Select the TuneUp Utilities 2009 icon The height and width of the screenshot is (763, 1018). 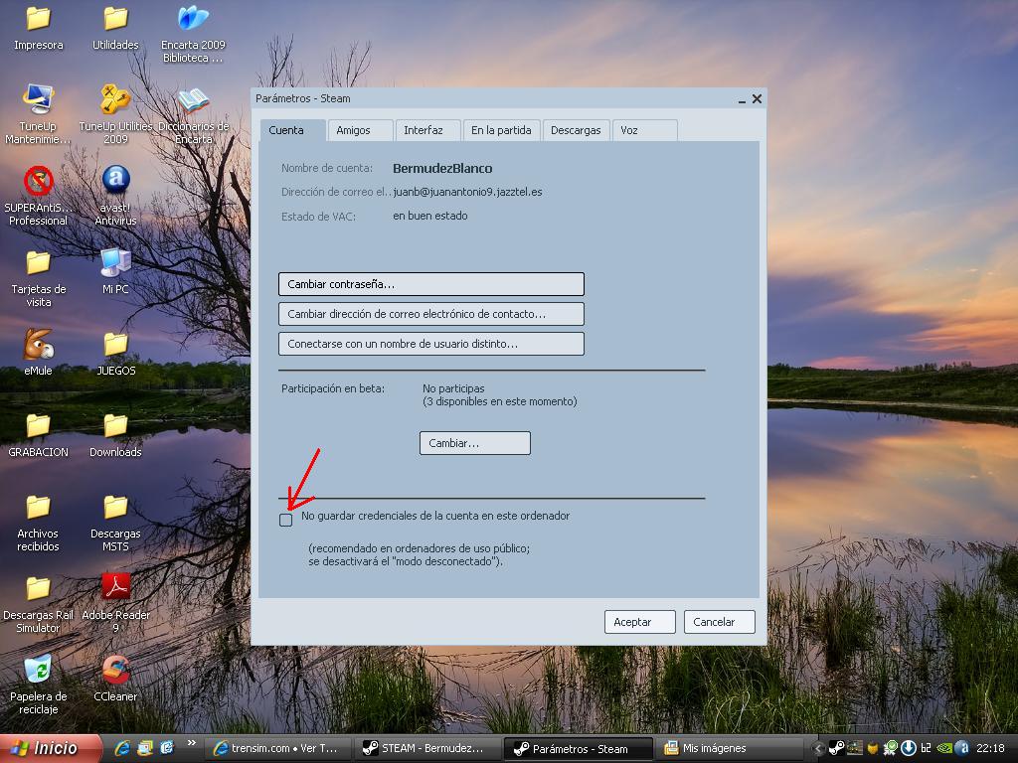tap(115, 100)
